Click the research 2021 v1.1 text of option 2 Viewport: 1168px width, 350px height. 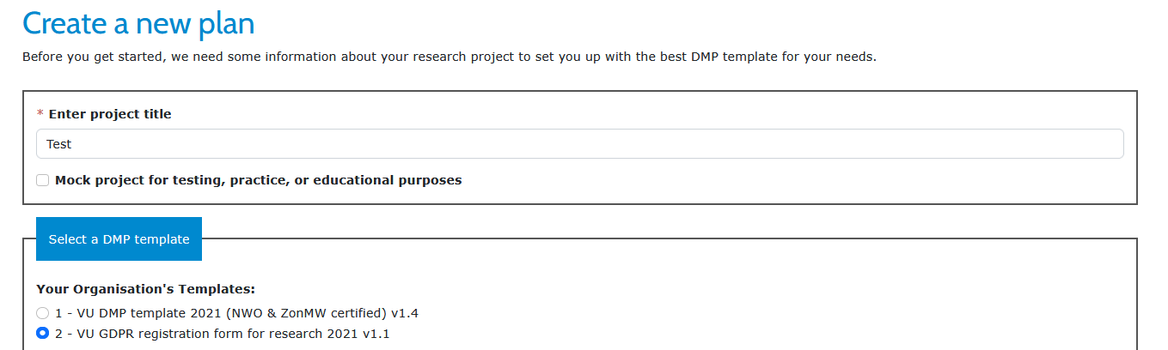pyautogui.click(x=352, y=334)
